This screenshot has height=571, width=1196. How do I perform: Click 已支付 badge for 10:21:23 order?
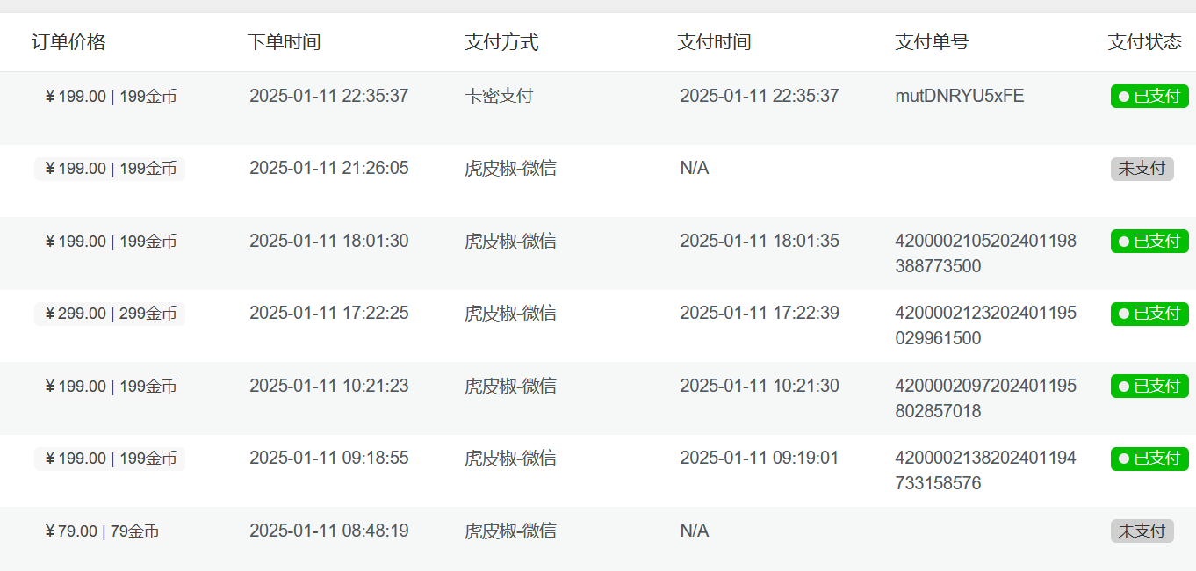tap(1149, 386)
